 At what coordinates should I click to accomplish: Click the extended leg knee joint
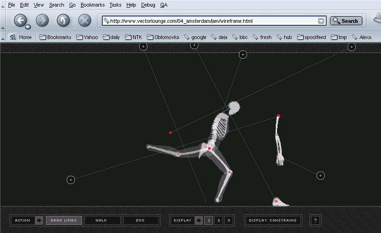(178, 154)
